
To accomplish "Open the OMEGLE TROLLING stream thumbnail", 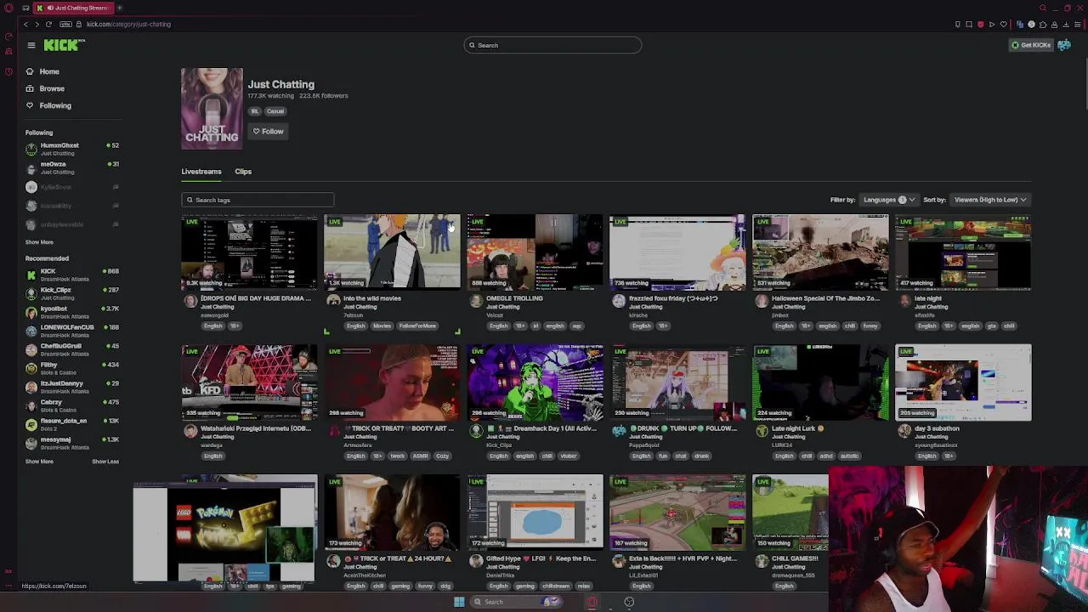I will coord(535,252).
